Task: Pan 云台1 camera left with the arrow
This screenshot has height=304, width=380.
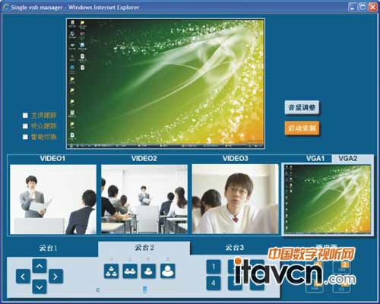Action: click(x=23, y=277)
